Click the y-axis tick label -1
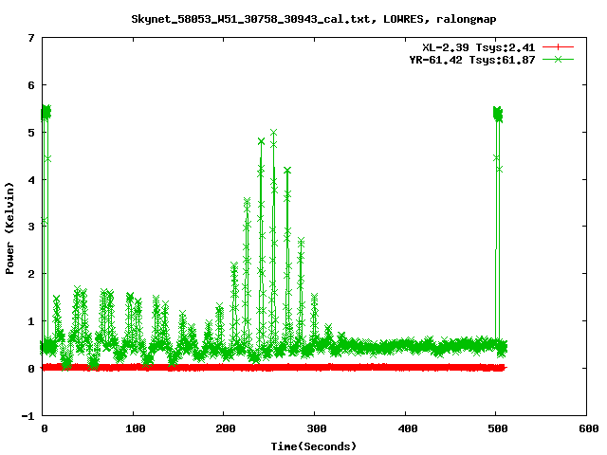 coord(28,416)
